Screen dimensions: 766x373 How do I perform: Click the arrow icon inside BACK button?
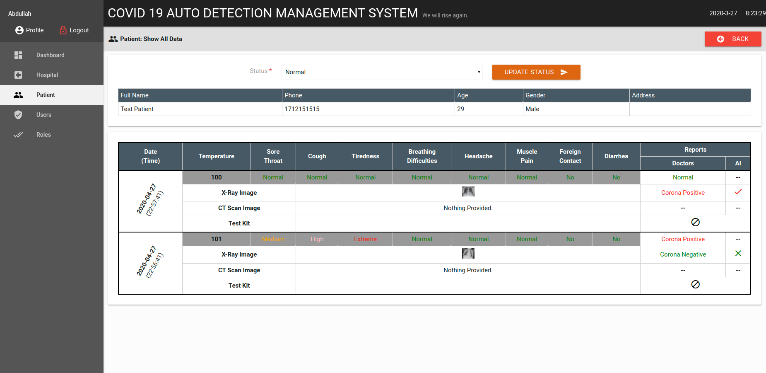(x=720, y=39)
